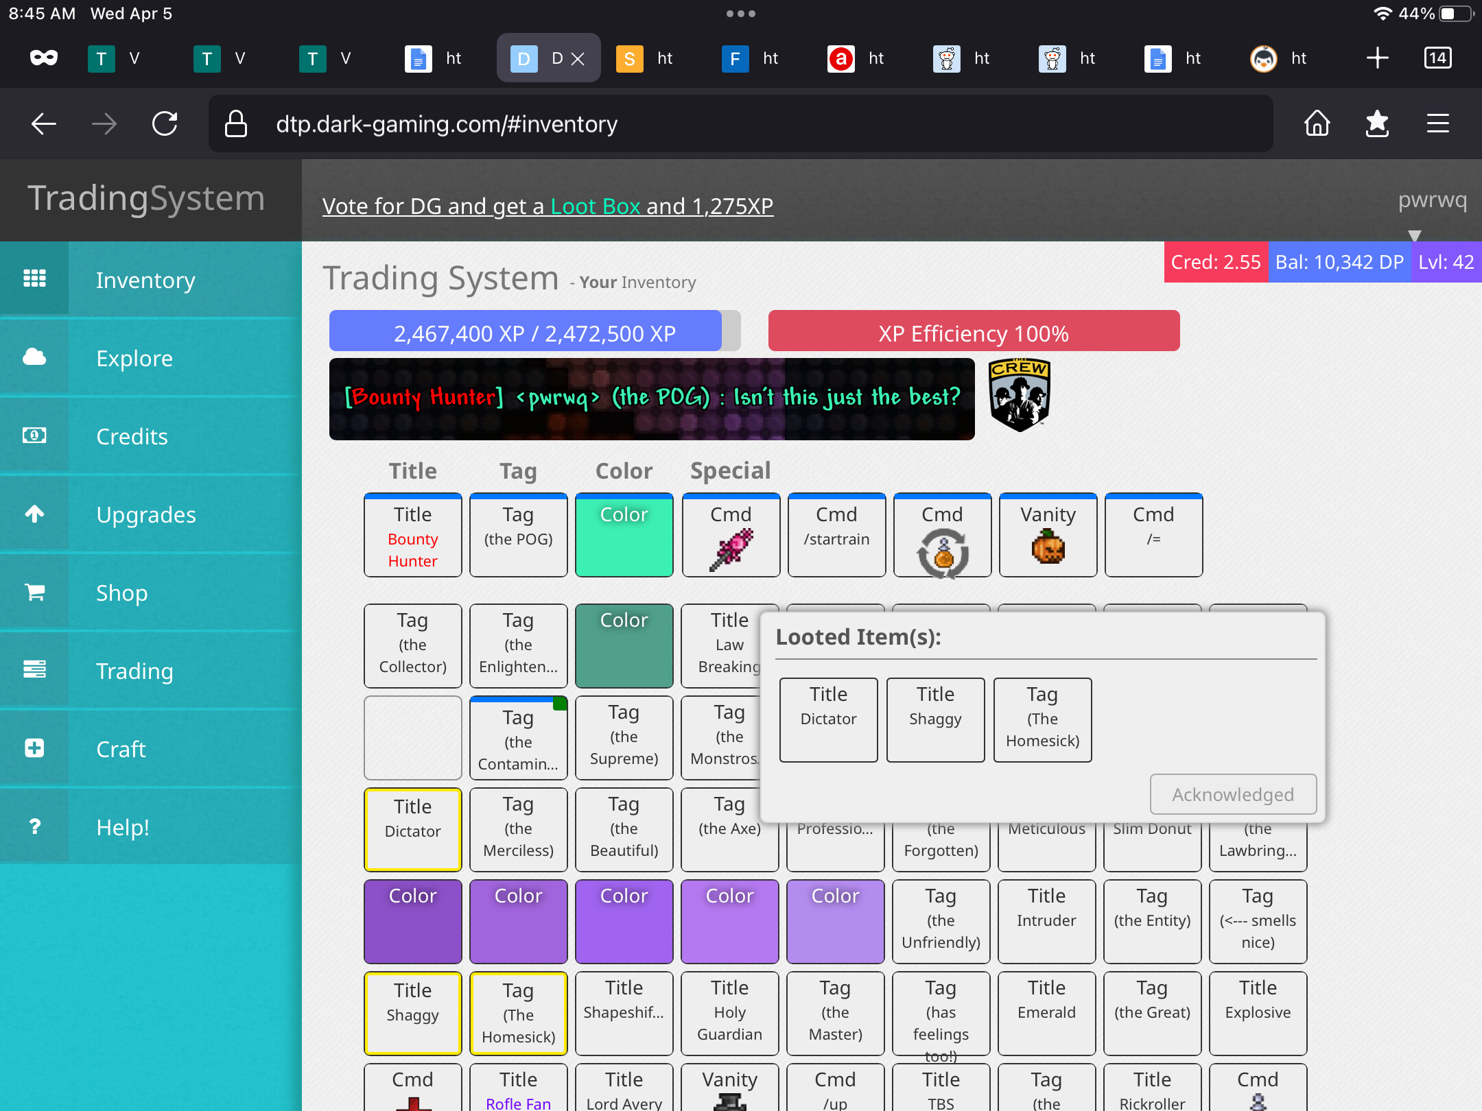Screen dimensions: 1482x1111
Task: Select the Tag (the Entity) item
Action: click(1152, 921)
